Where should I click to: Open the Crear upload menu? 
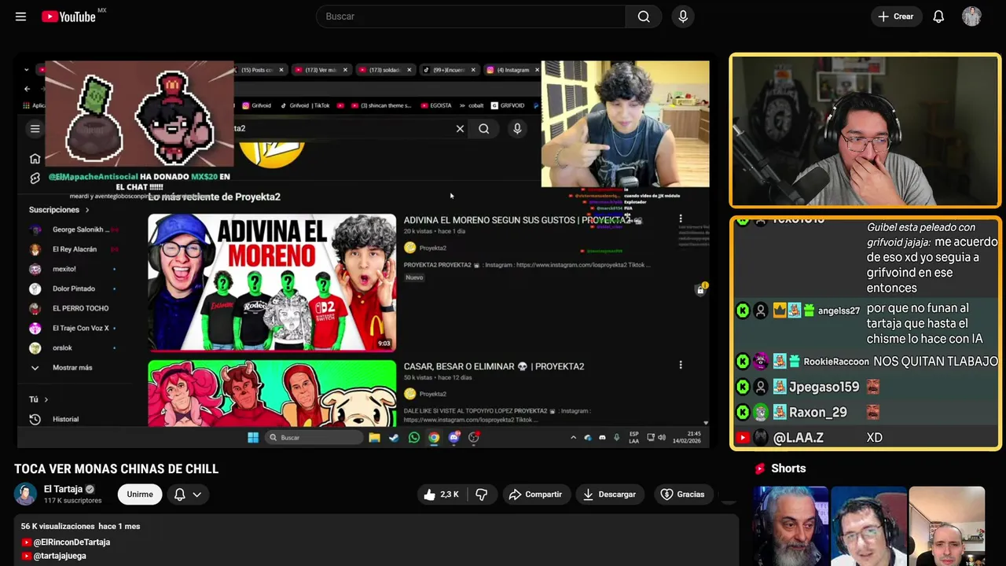pyautogui.click(x=895, y=17)
